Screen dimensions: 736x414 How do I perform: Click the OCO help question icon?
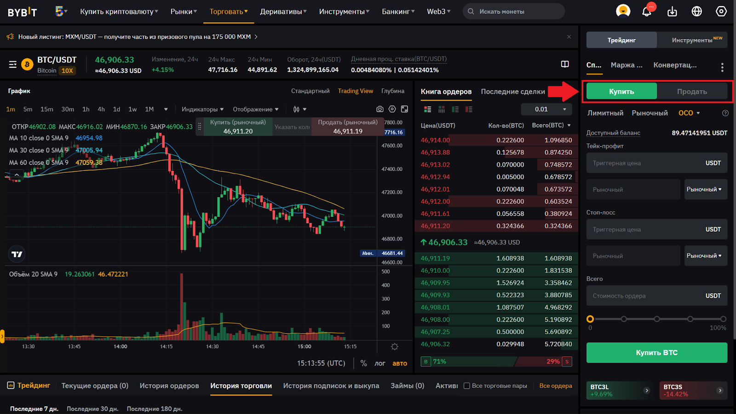(725, 113)
